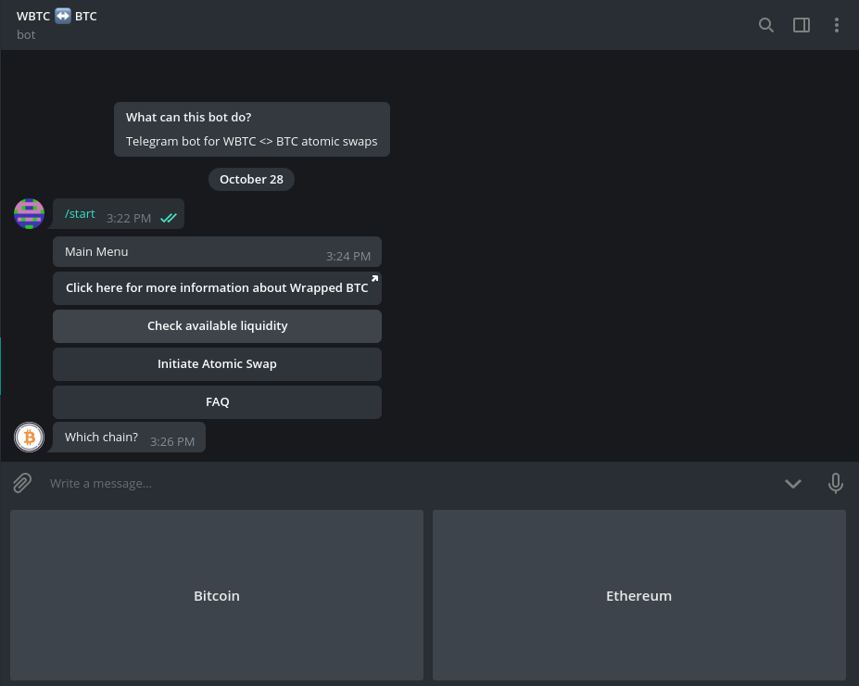Open the WBTC BTC chat title
This screenshot has height=686, width=859.
click(57, 17)
